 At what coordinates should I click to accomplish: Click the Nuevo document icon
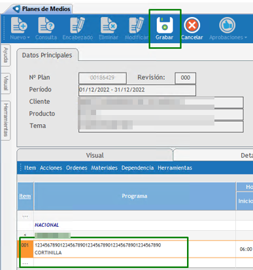19,25
